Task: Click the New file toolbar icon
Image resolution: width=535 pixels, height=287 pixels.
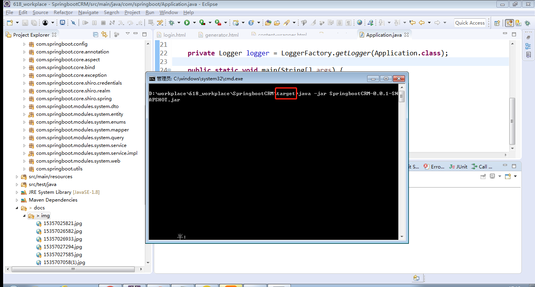Action: click(10, 23)
